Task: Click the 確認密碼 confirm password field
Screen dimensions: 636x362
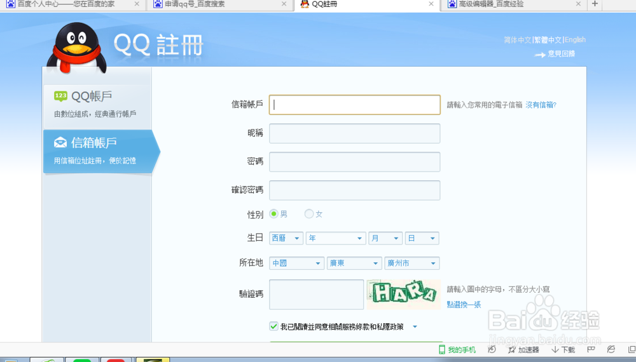Action: point(354,191)
